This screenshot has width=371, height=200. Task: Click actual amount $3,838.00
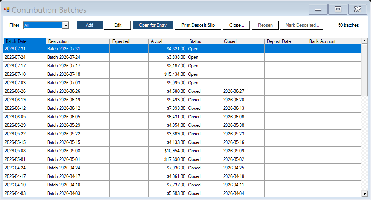click(x=168, y=57)
